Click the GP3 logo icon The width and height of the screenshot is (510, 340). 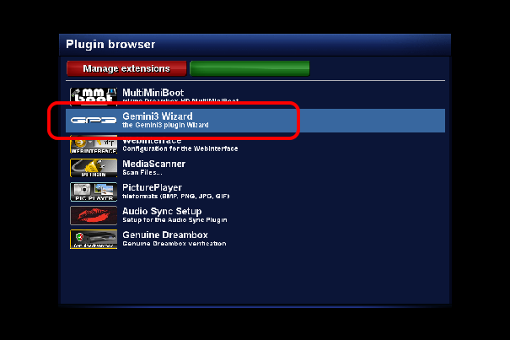coord(94,121)
